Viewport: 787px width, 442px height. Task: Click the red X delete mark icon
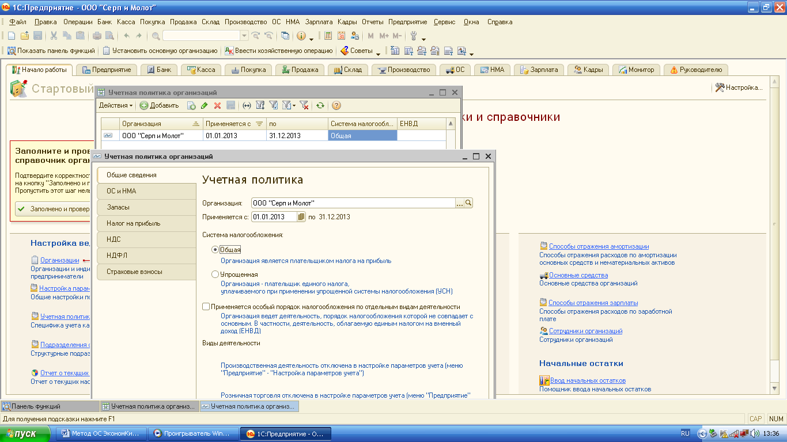[218, 105]
